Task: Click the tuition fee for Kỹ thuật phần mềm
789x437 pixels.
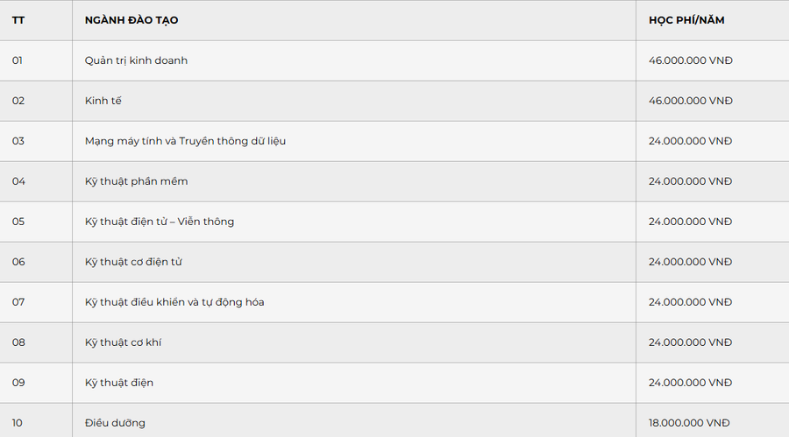Action: (690, 181)
